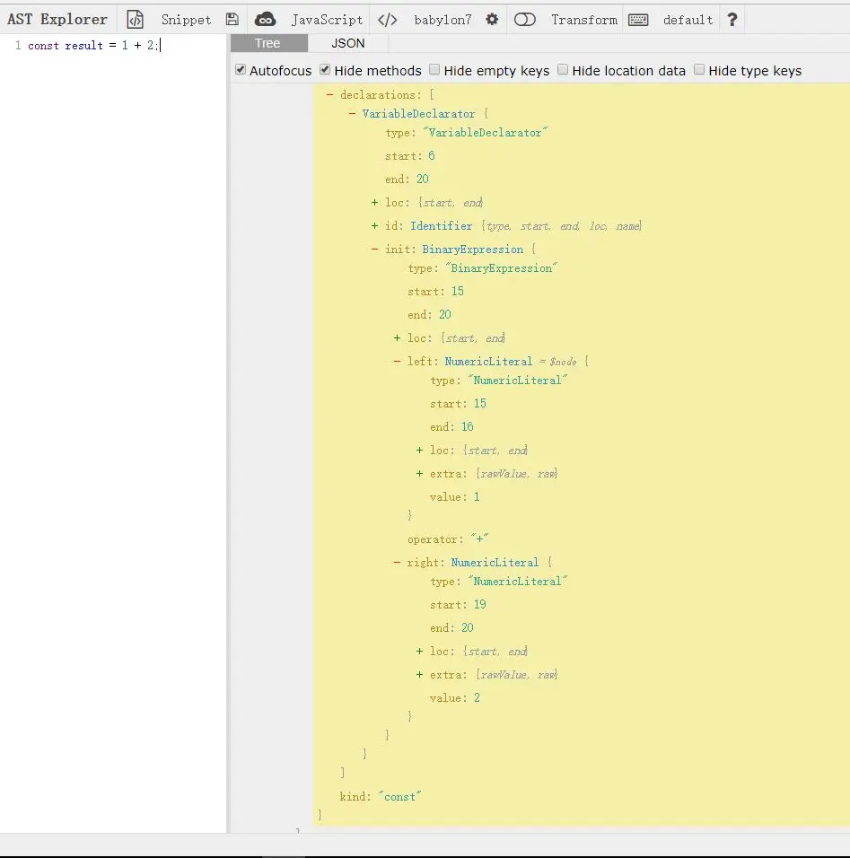Click the value: 1 entry

point(454,497)
